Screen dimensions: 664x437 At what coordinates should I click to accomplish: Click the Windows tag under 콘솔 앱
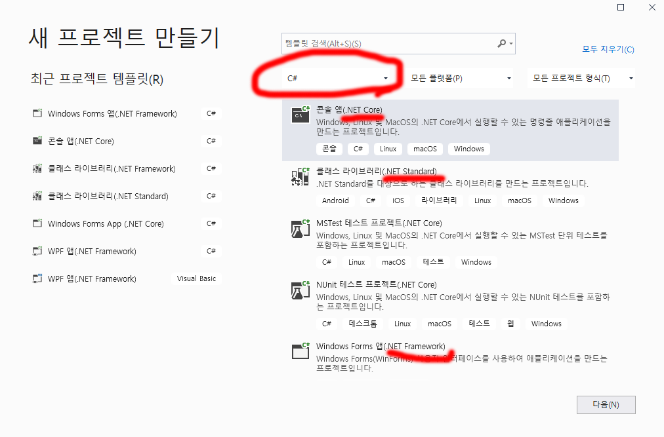point(468,149)
